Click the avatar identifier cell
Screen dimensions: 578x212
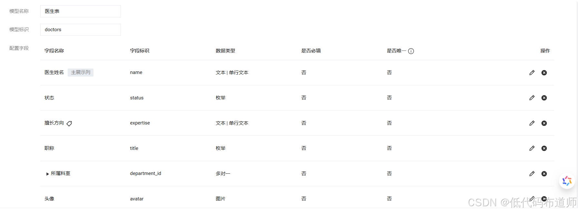137,199
